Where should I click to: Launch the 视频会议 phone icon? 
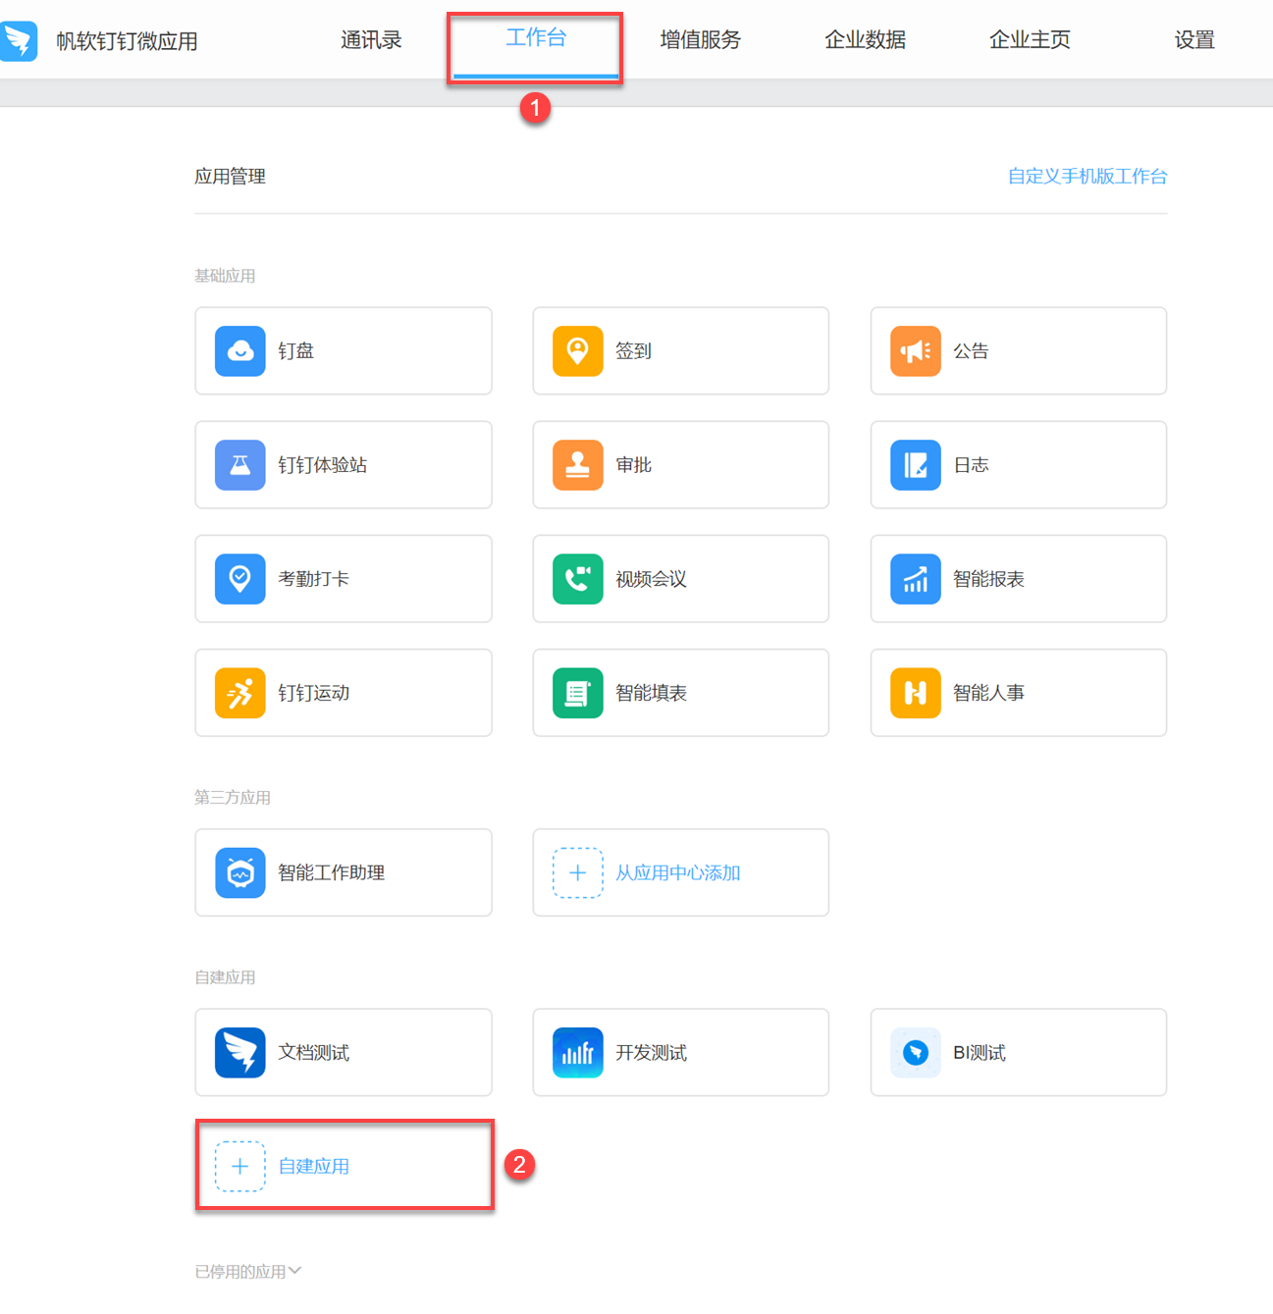coord(578,579)
